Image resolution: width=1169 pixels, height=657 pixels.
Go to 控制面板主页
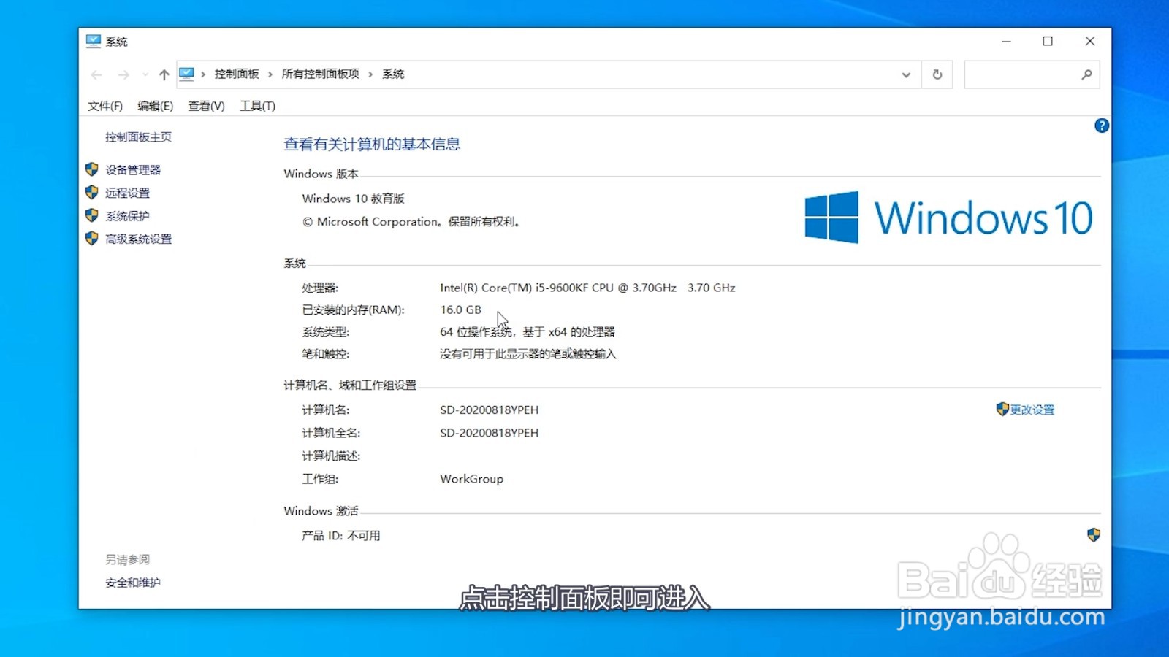138,137
